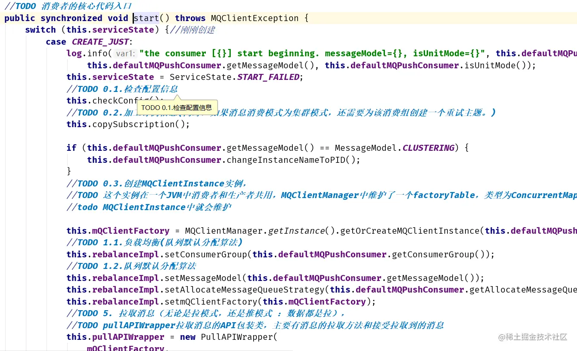Click the getInstance() call
The image size is (577, 351).
[x=301, y=231]
